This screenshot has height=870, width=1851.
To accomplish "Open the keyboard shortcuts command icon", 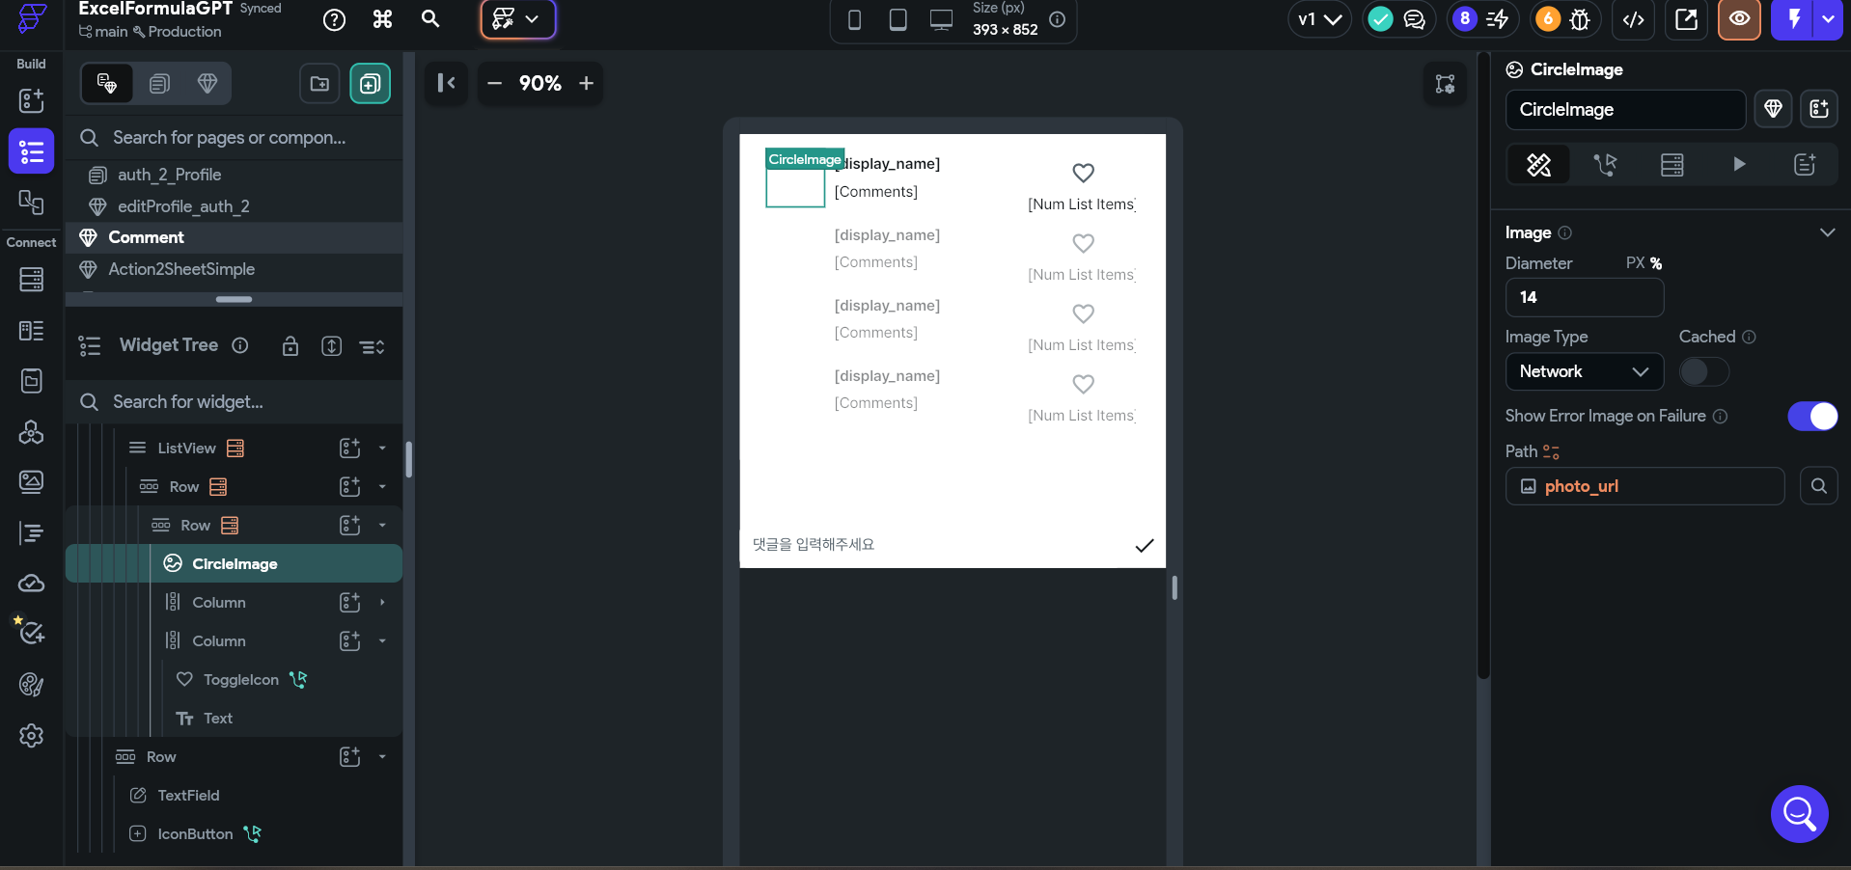I will pos(382,19).
